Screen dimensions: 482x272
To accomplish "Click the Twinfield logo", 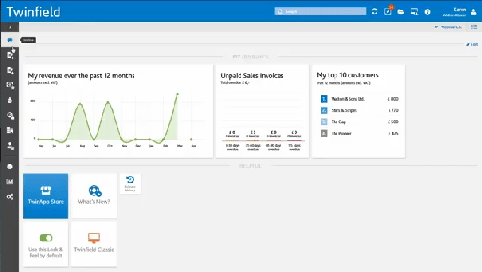I will [33, 12].
